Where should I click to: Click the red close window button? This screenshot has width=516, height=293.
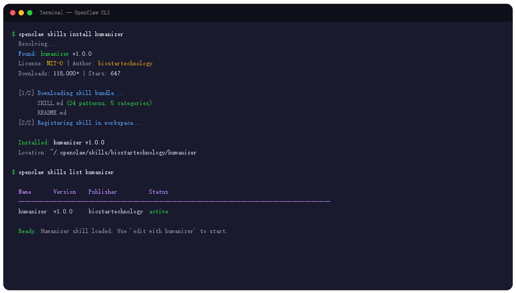tap(13, 13)
